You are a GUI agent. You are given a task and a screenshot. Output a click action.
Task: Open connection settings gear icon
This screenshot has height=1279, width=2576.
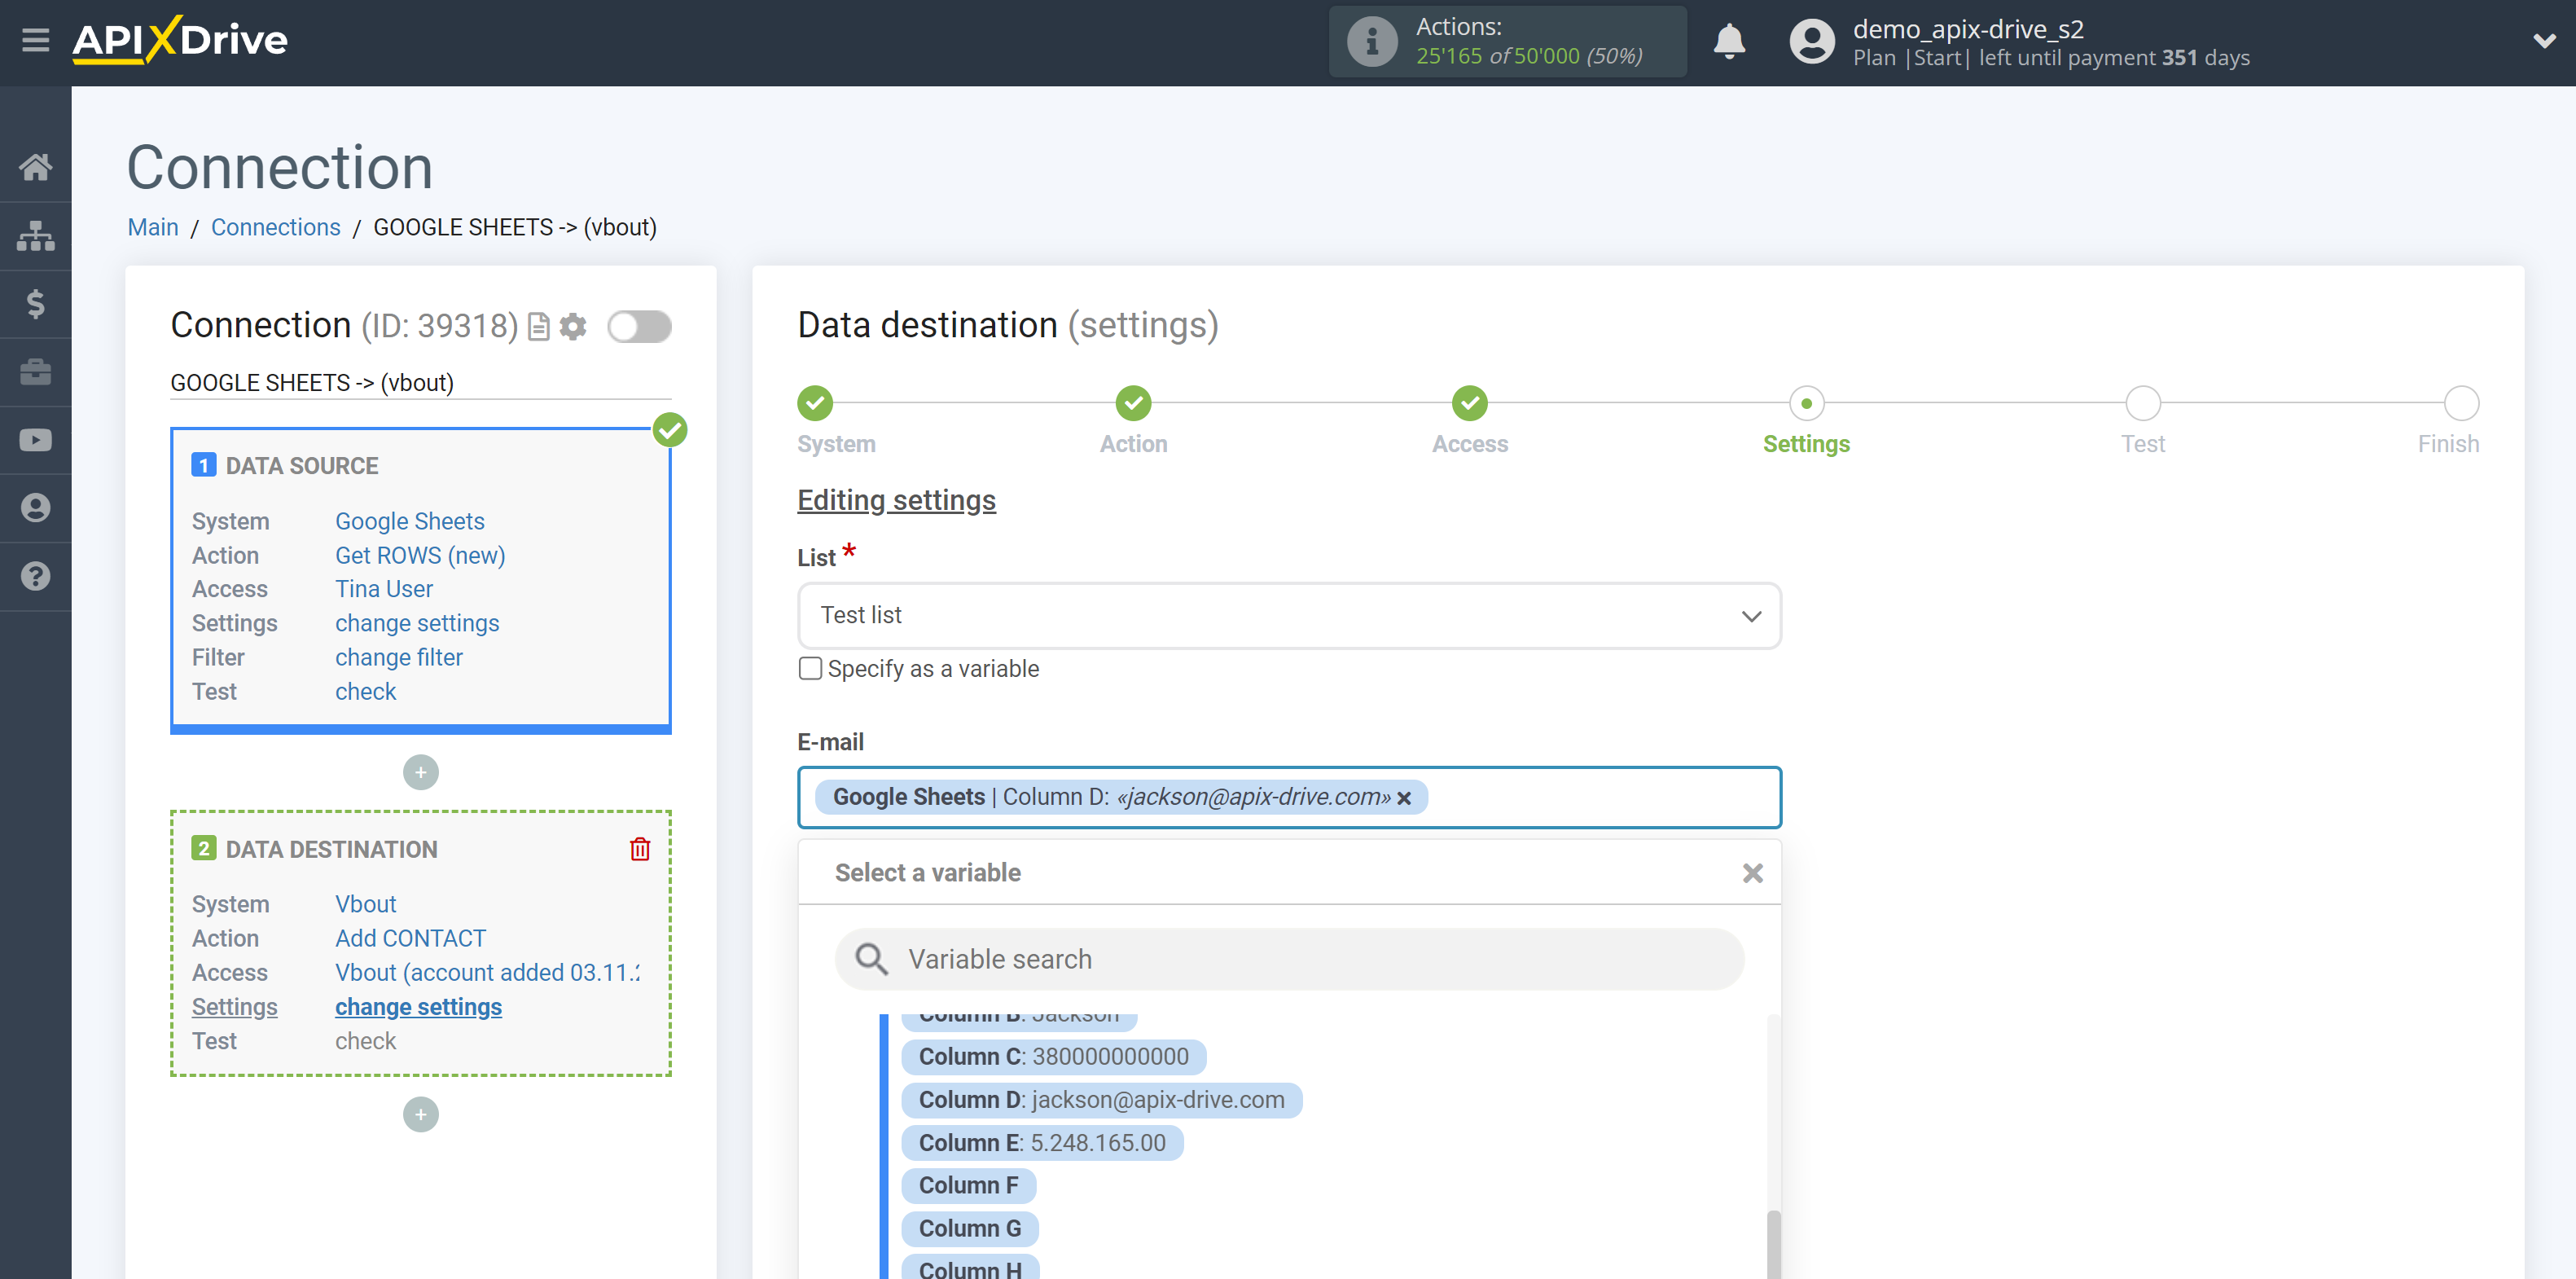coord(573,327)
